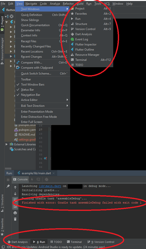Open 9: Version Control bottom tab
Viewport: 146px width, 249px height.
[x=101, y=242]
